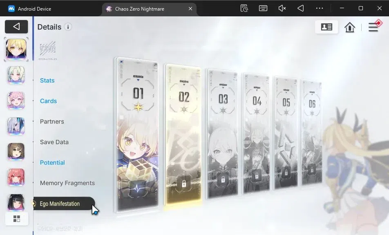Switch to the Android Device tab
Viewport: 389px width, 235px height.
point(30,9)
